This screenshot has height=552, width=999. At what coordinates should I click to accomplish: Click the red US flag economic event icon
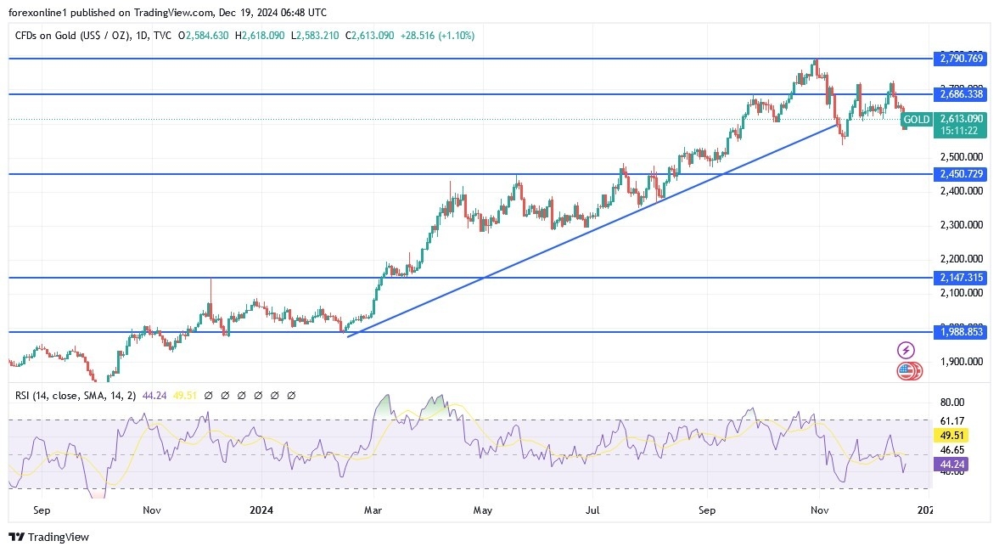pyautogui.click(x=907, y=370)
